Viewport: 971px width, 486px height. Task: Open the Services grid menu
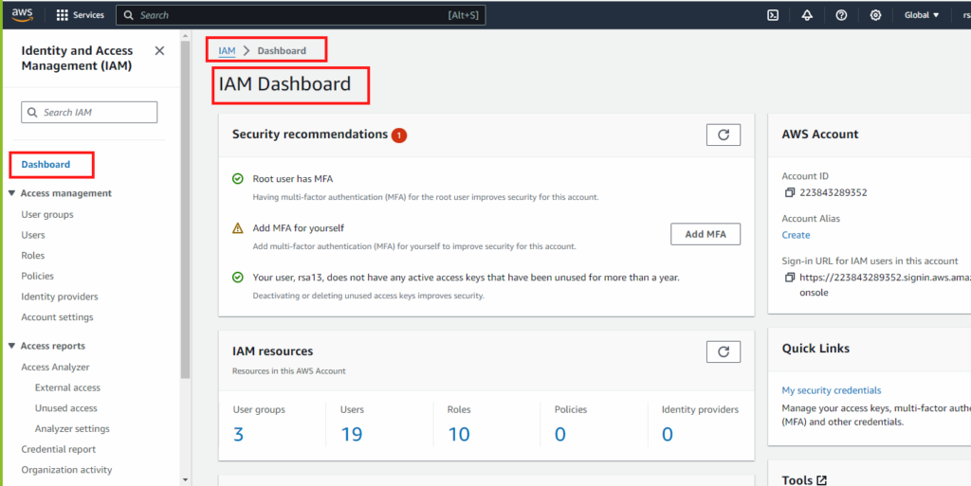pos(81,15)
